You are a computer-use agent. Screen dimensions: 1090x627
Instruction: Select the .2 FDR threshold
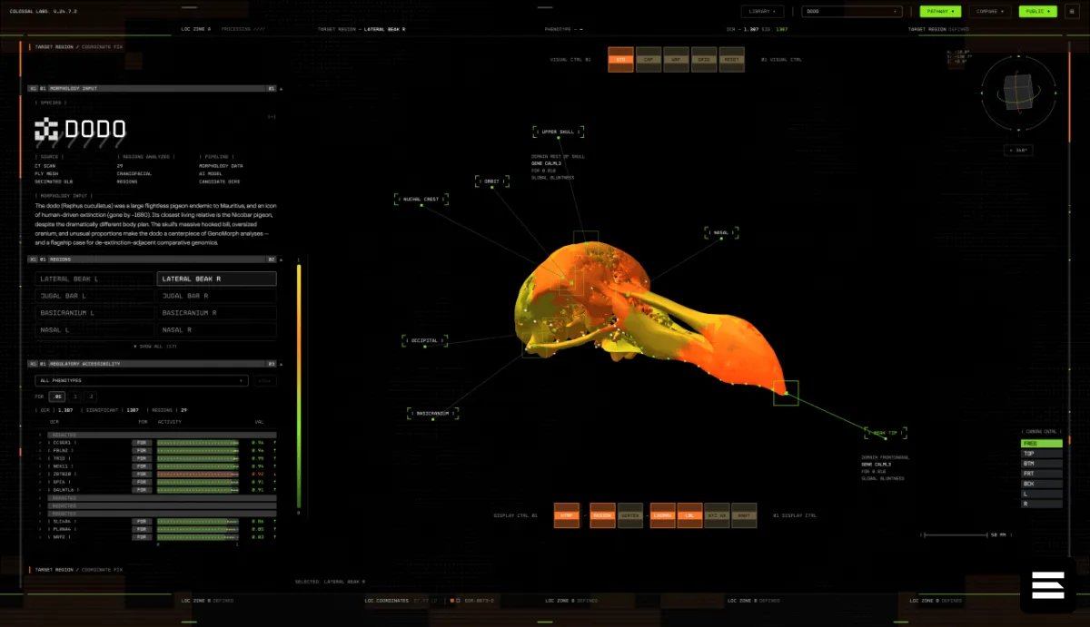pos(92,397)
